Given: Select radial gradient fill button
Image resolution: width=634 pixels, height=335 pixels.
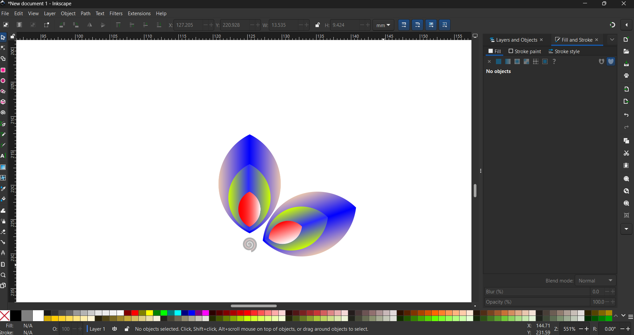Looking at the screenshot, I should 517,62.
